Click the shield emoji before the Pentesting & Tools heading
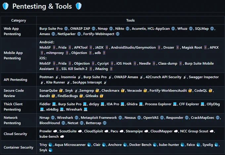Screen dimensions: 225x155 (6, 6)
